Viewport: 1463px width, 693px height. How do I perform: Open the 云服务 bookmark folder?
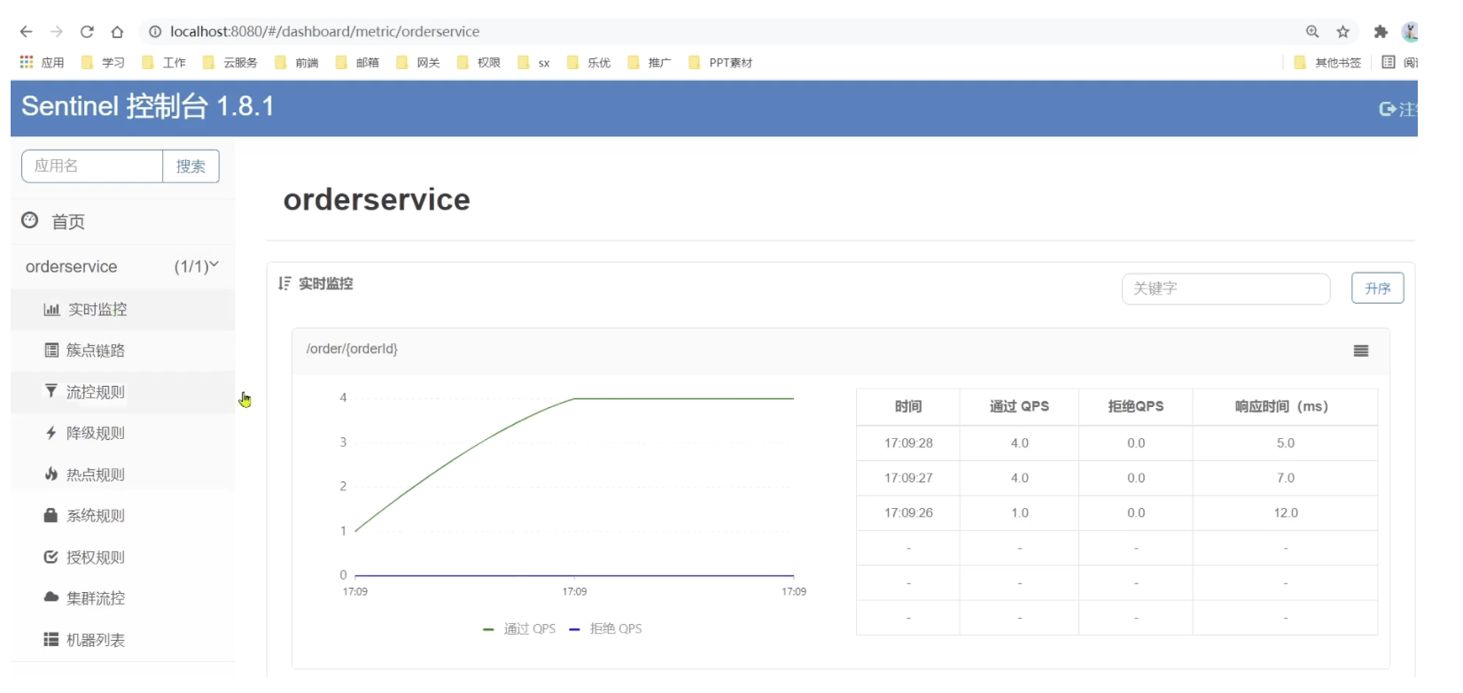pyautogui.click(x=230, y=63)
